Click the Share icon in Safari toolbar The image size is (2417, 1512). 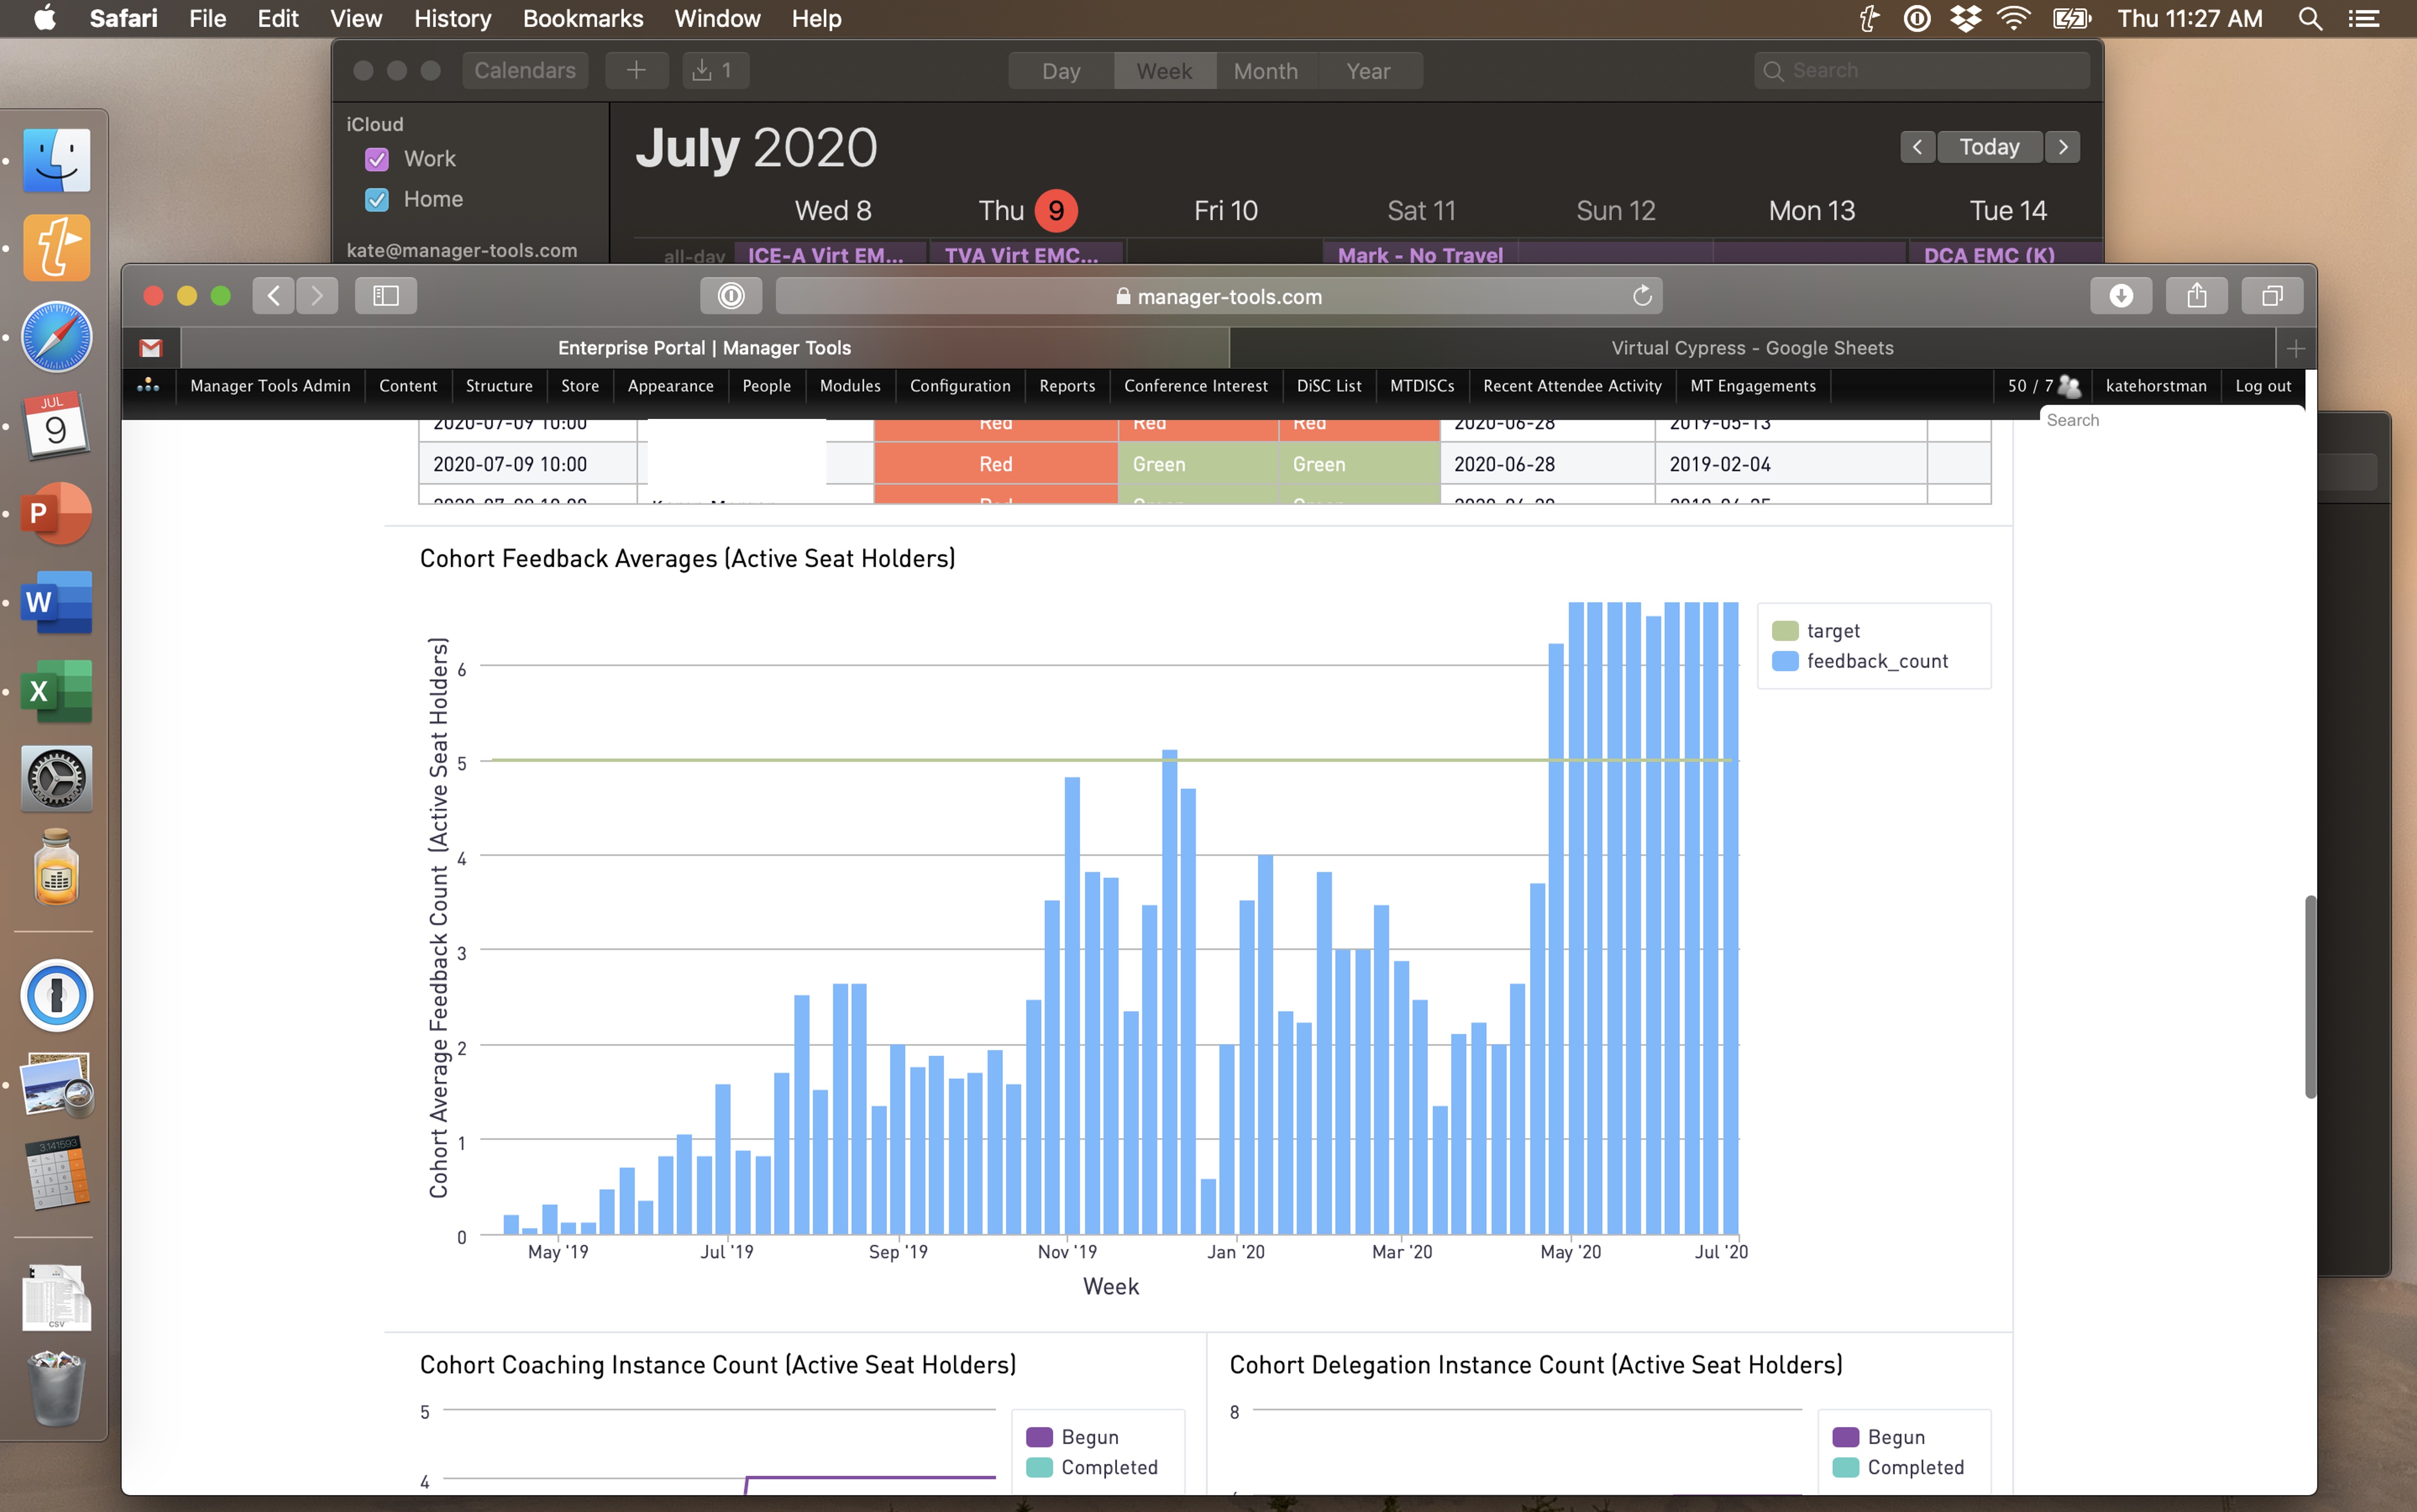[x=2196, y=296]
